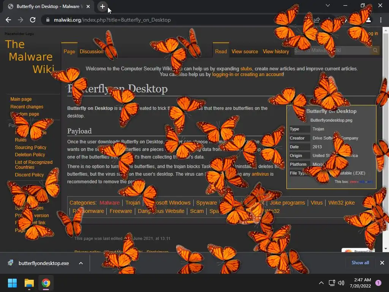Open the Virus category link
Image resolution: width=389 pixels, height=292 pixels.
point(316,203)
